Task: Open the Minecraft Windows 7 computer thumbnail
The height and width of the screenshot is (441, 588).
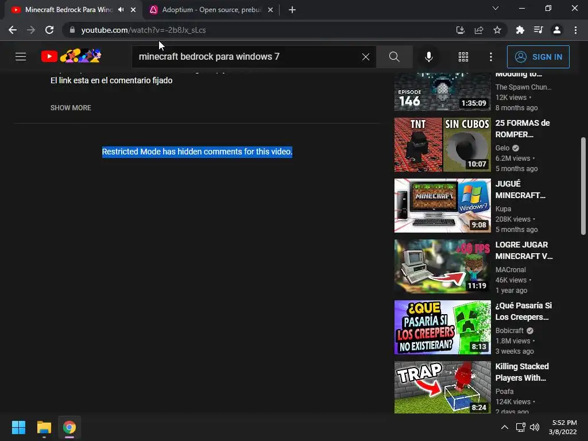Action: tap(443, 206)
